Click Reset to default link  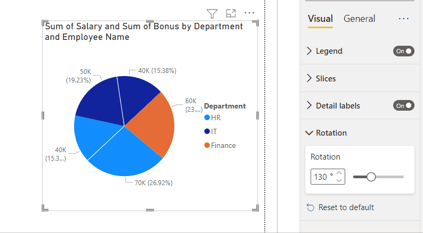click(346, 207)
